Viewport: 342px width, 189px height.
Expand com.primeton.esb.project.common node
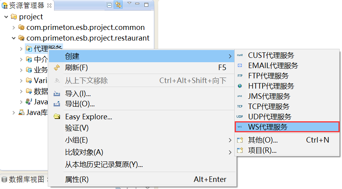pos(14,28)
